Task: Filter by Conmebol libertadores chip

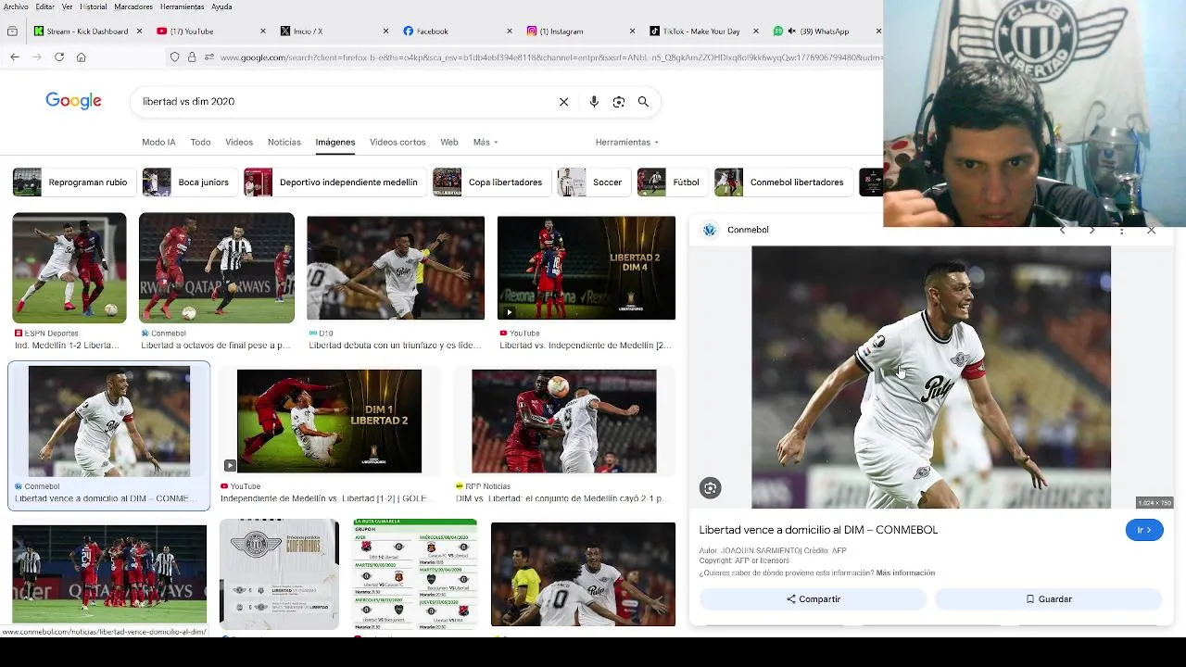Action: tap(783, 182)
